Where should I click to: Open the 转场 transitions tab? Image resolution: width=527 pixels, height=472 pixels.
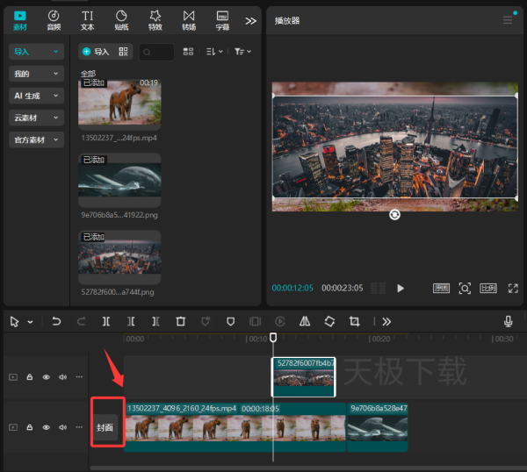[x=189, y=21]
